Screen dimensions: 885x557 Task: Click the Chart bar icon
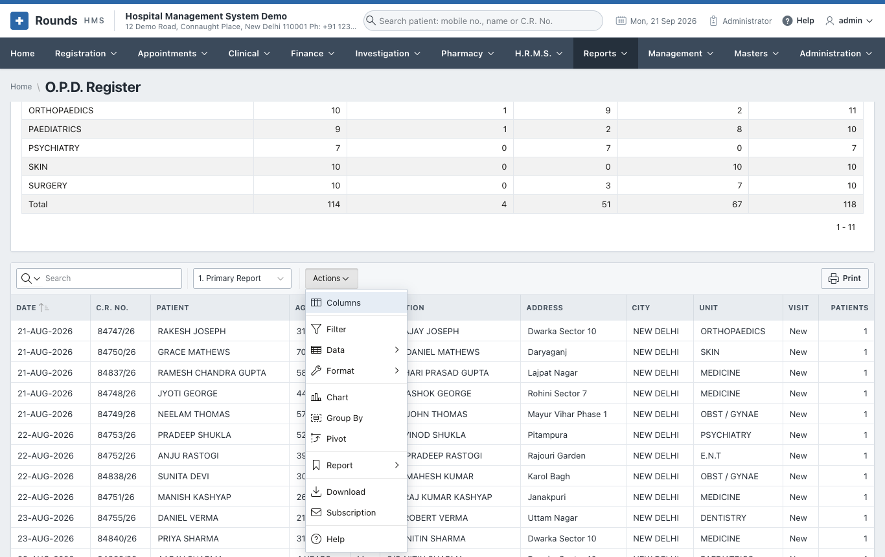316,397
